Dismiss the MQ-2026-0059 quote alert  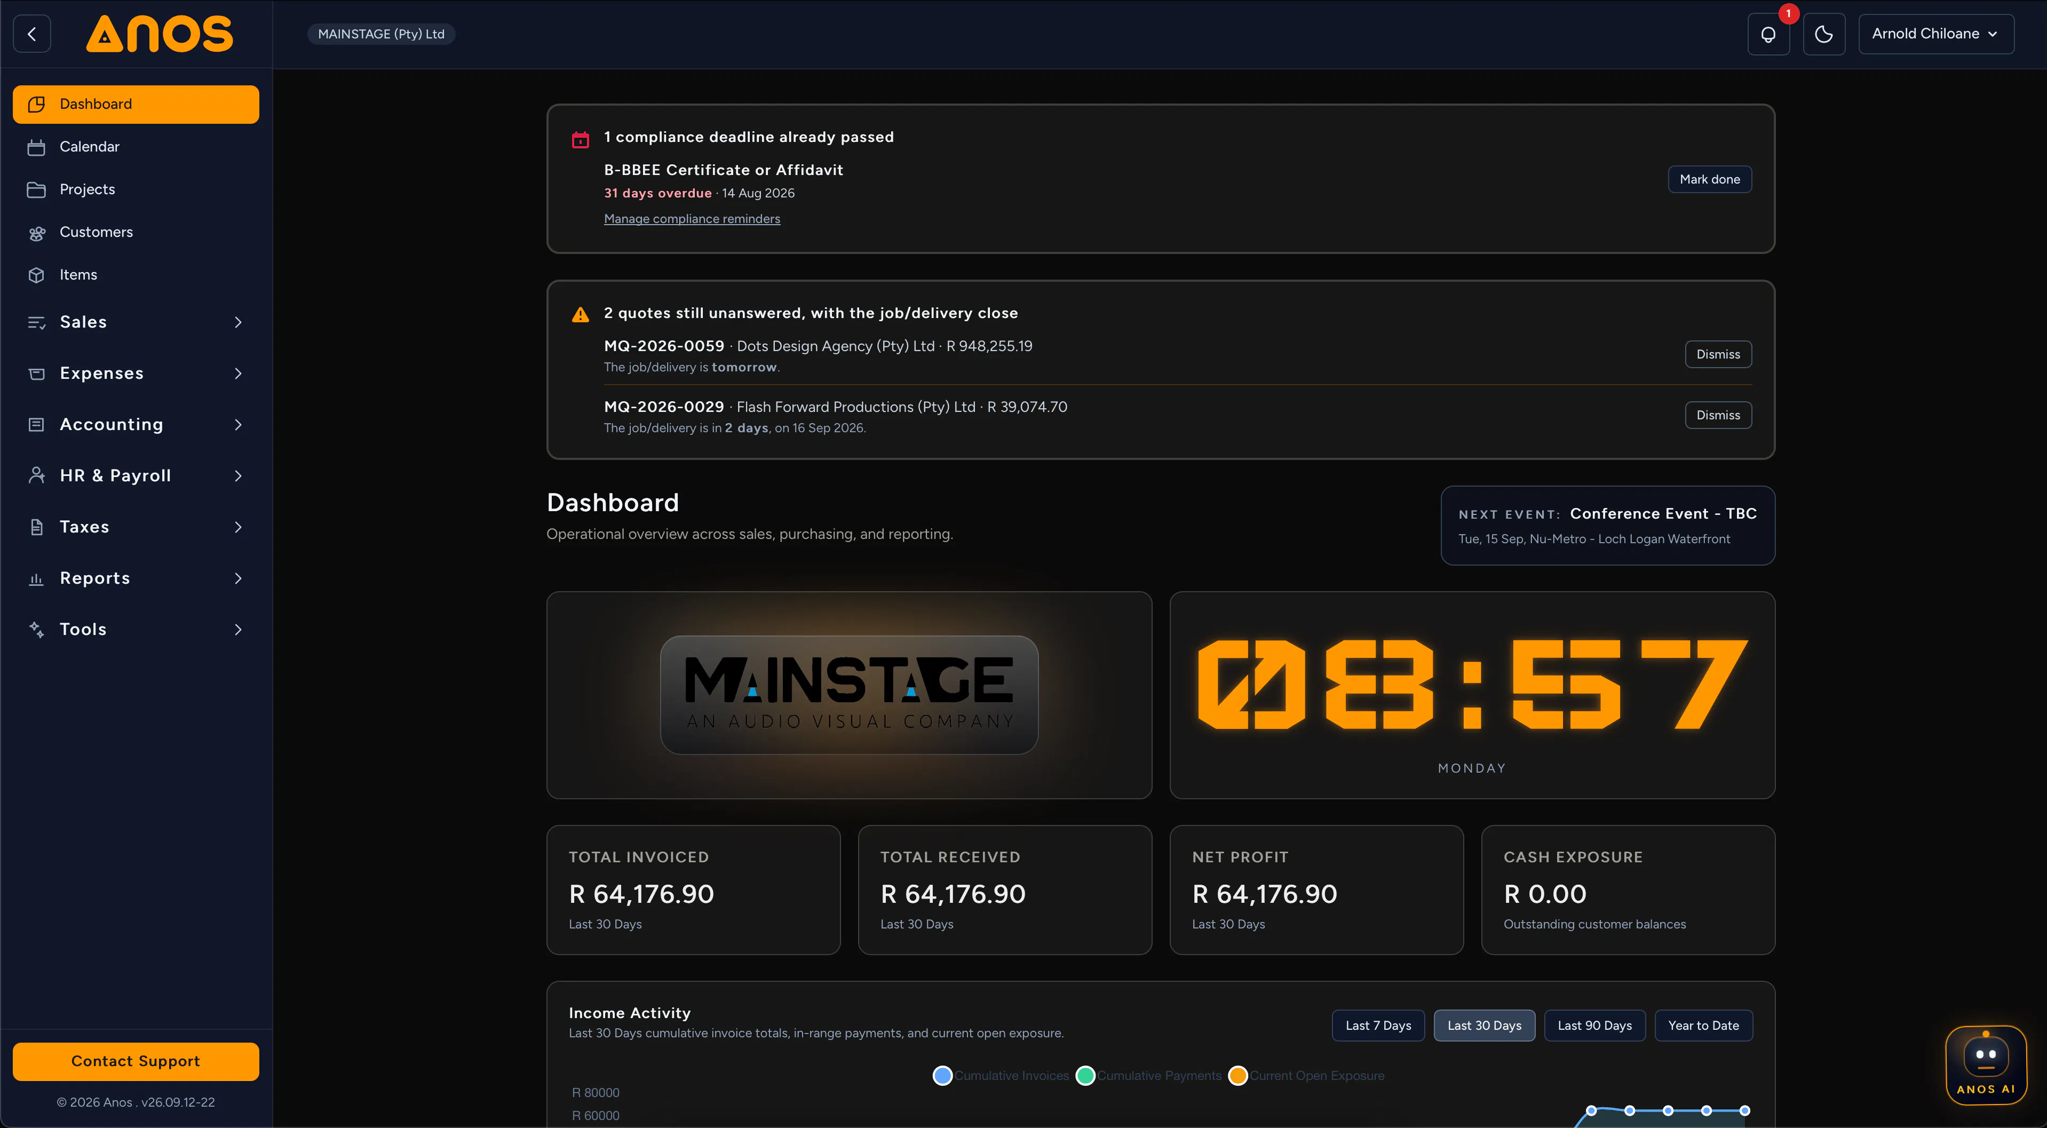(x=1718, y=354)
